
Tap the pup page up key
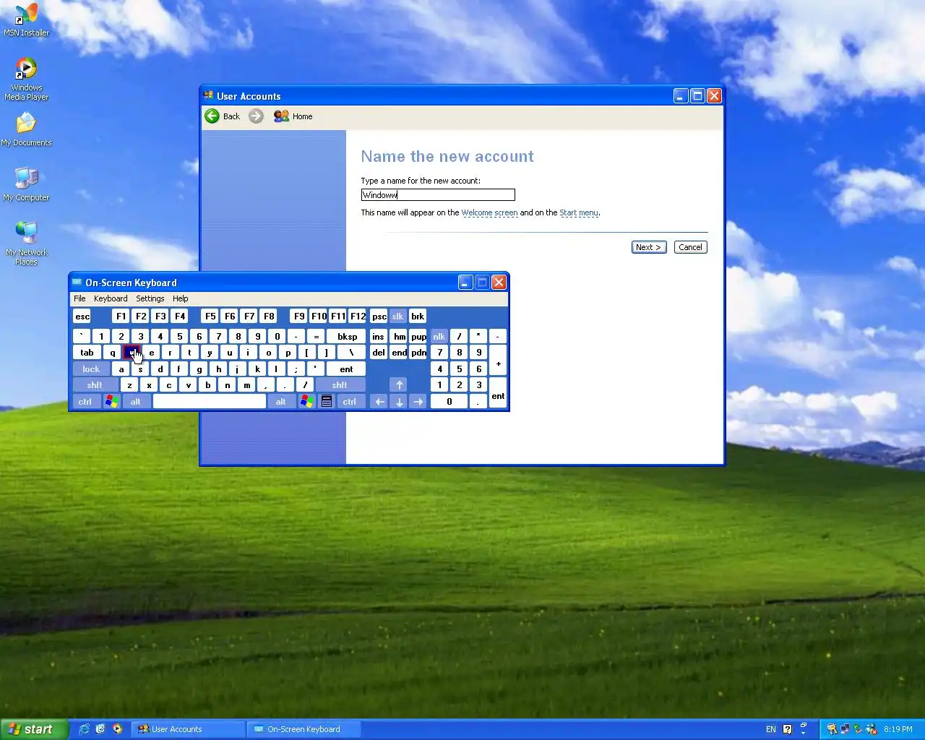tap(418, 337)
